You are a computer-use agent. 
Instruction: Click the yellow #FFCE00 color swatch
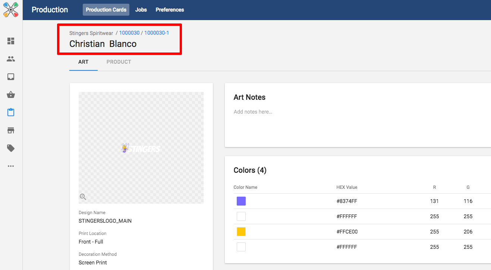tap(241, 232)
